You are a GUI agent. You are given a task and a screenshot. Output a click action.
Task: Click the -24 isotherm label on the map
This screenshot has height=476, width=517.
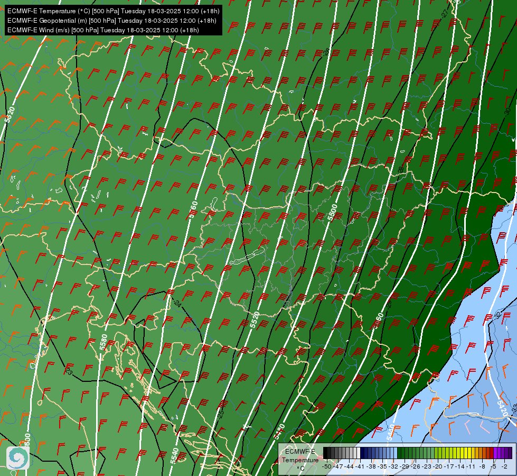point(177,303)
